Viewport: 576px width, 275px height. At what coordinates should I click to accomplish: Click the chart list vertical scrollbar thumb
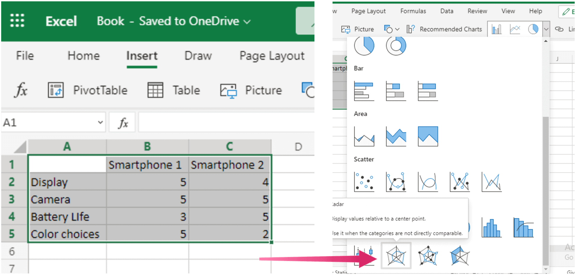tap(545, 191)
